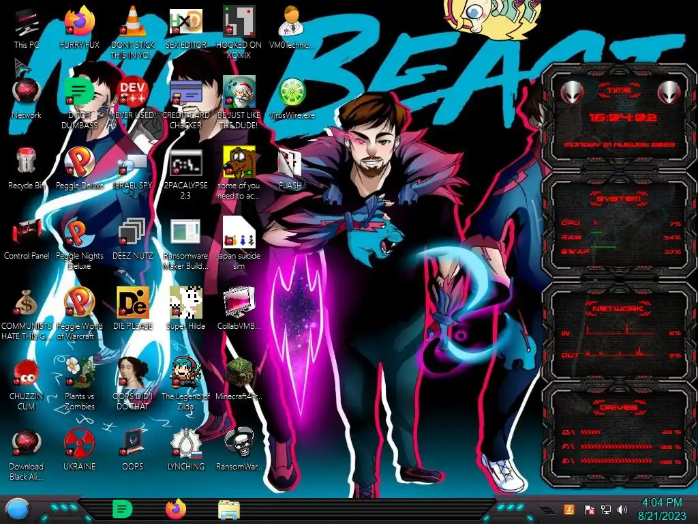Select the ISRAEL SPY shortcut icon
Screen dimensions: 698x524
pos(133,163)
